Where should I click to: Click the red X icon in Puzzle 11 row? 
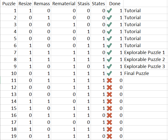point(109,80)
